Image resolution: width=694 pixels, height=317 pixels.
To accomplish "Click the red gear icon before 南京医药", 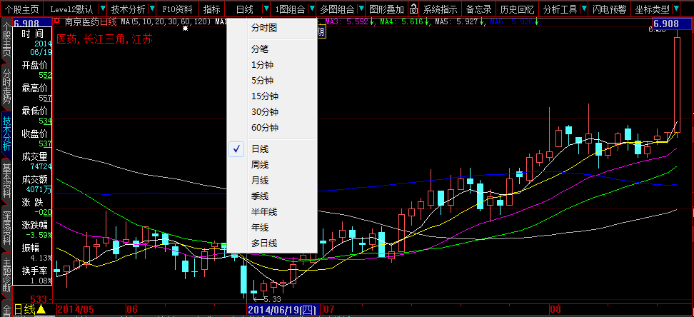I will click(57, 21).
